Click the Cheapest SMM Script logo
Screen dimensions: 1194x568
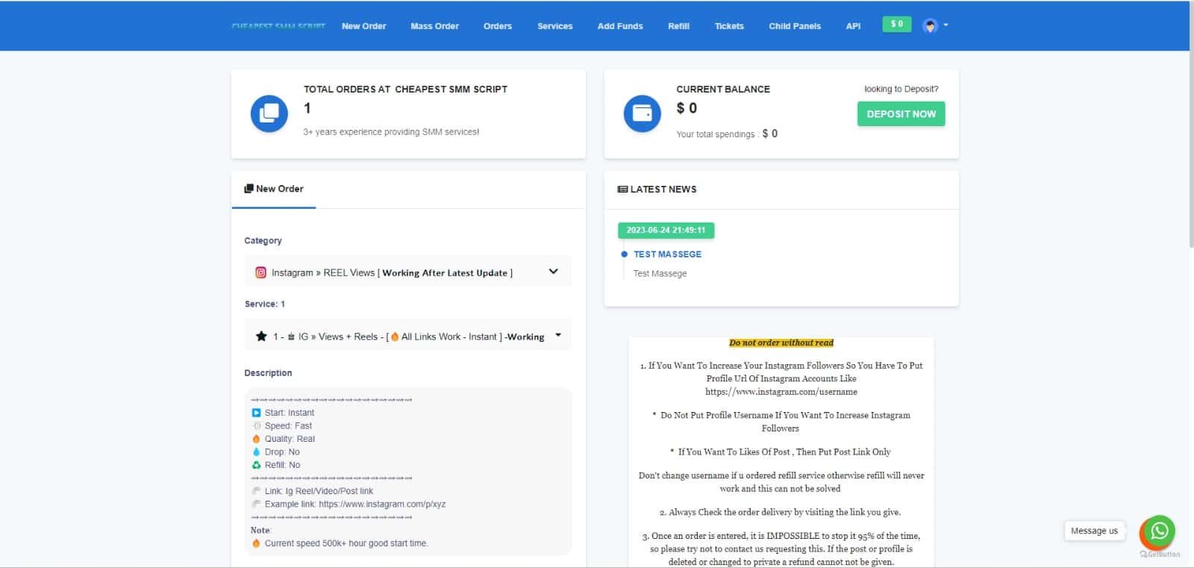coord(278,26)
